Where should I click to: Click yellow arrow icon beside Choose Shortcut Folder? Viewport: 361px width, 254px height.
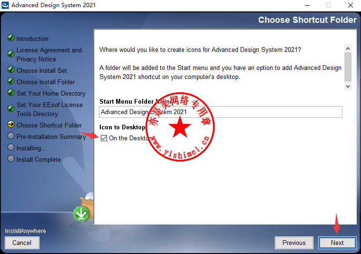11,124
